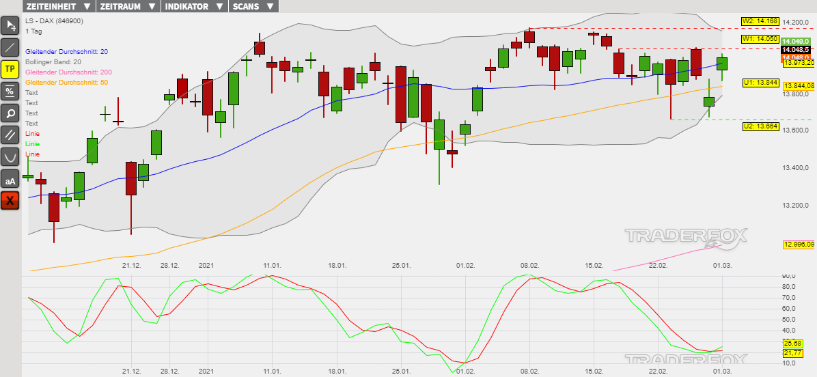Select the curve arc drawing tool
This screenshot has width=817, height=377.
tap(10, 156)
